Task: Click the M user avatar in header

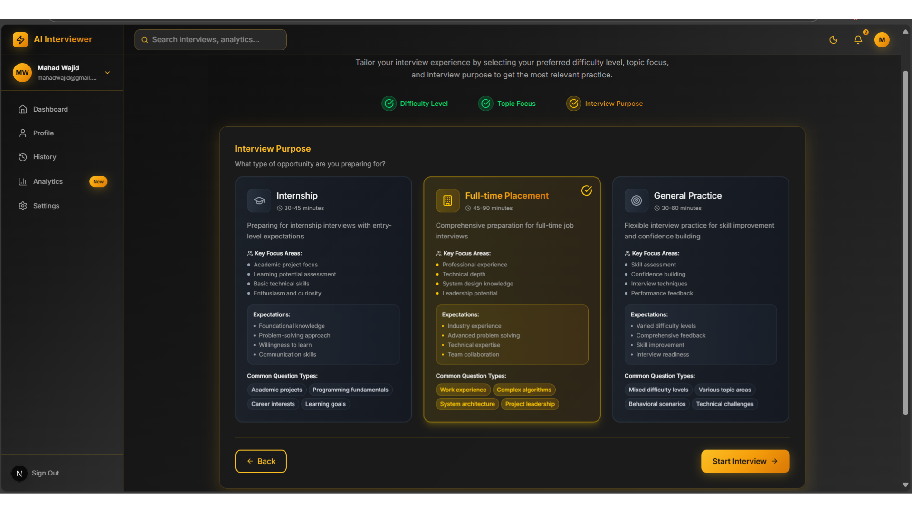Action: coord(882,40)
